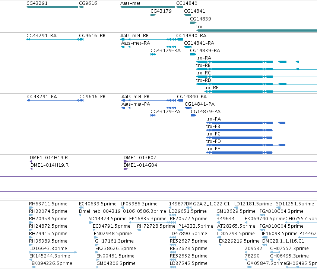Click the EK145244.3prime EST label
Viewport: 317px width, 269px height.
tap(50, 256)
